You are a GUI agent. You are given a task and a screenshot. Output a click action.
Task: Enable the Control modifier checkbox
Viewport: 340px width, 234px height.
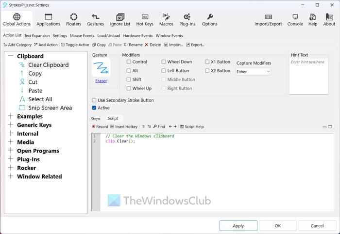pyautogui.click(x=129, y=62)
